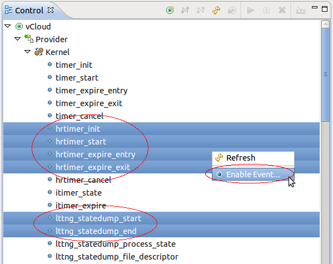The height and width of the screenshot is (264, 333).
Task: Click the Disconnect toolbar icon
Action: (x=201, y=10)
